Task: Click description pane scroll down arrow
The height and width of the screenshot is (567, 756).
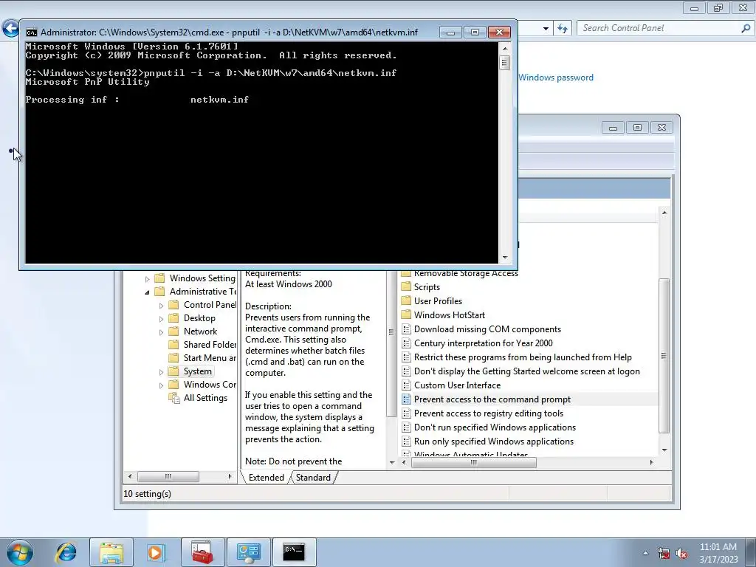Action: (x=391, y=462)
